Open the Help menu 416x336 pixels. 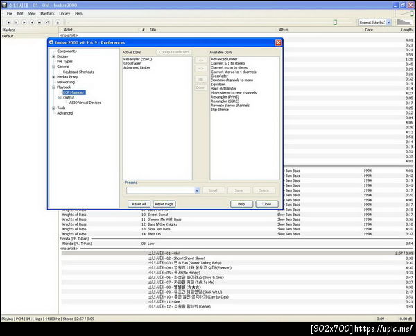78,14
